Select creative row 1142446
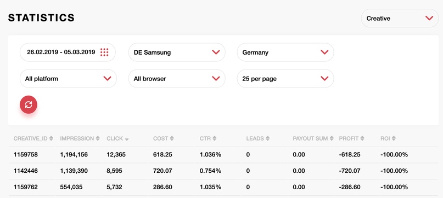Image resolution: width=443 pixels, height=198 pixels. [223, 171]
